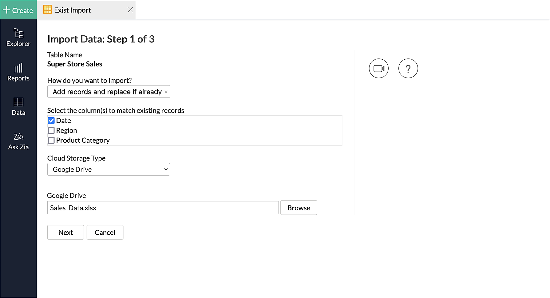This screenshot has width=550, height=298.
Task: Check the Product Category checkbox
Action: (x=51, y=140)
